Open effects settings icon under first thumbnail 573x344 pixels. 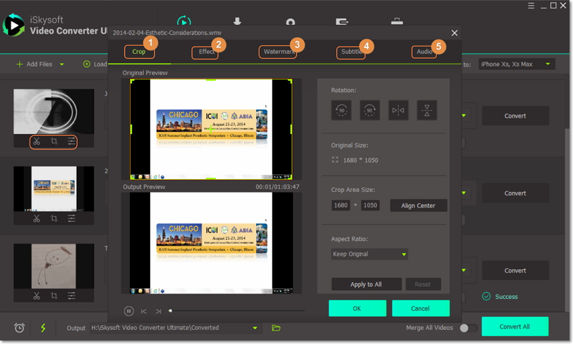tap(71, 141)
